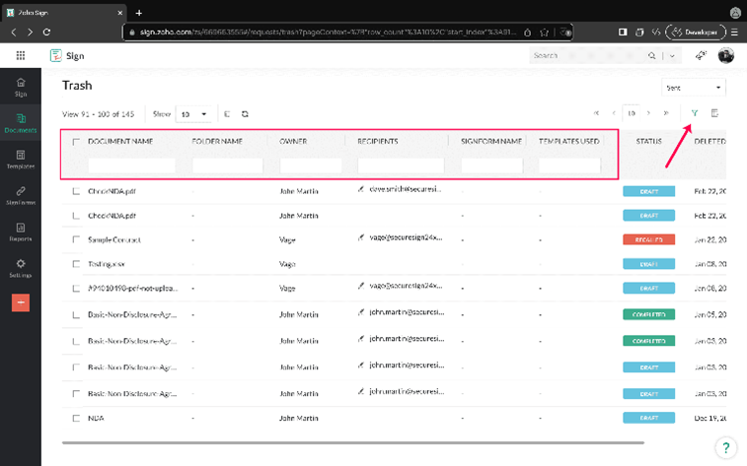Screen dimensions: 747x466
Task: Tick the select-all checkbox in the header
Action: click(x=76, y=142)
